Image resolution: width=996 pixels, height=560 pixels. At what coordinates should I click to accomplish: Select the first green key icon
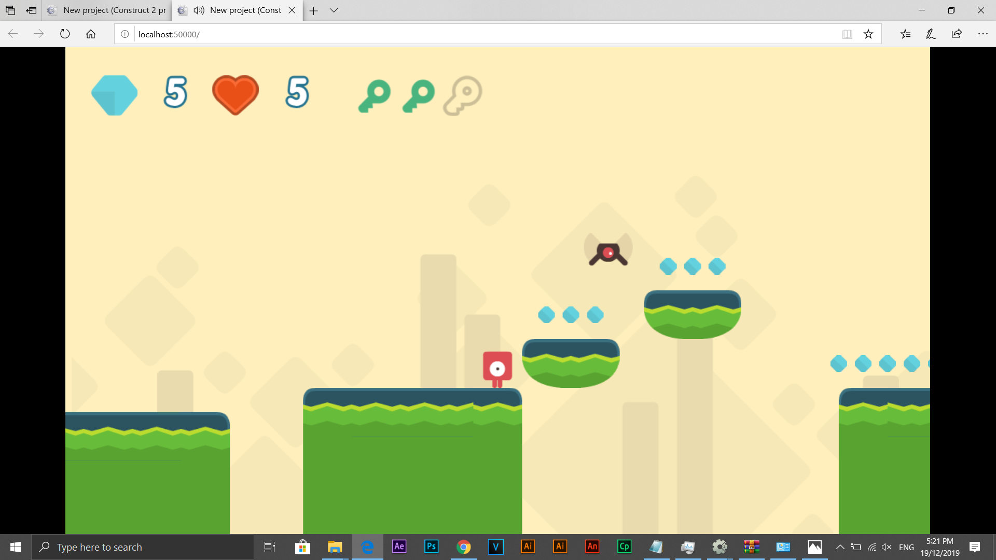tap(375, 95)
